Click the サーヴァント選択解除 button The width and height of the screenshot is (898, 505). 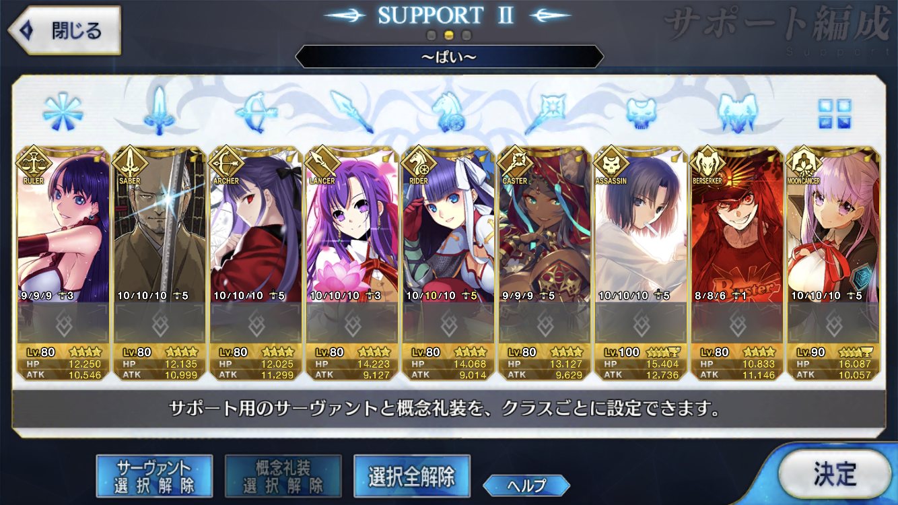pos(154,476)
